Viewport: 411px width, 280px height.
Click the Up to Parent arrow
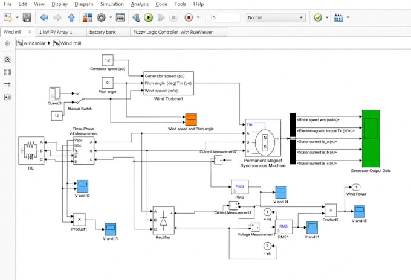(x=71, y=17)
